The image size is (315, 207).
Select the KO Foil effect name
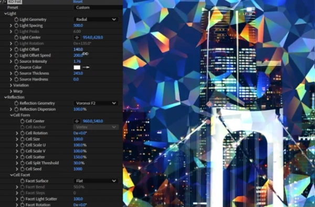(x=15, y=2)
